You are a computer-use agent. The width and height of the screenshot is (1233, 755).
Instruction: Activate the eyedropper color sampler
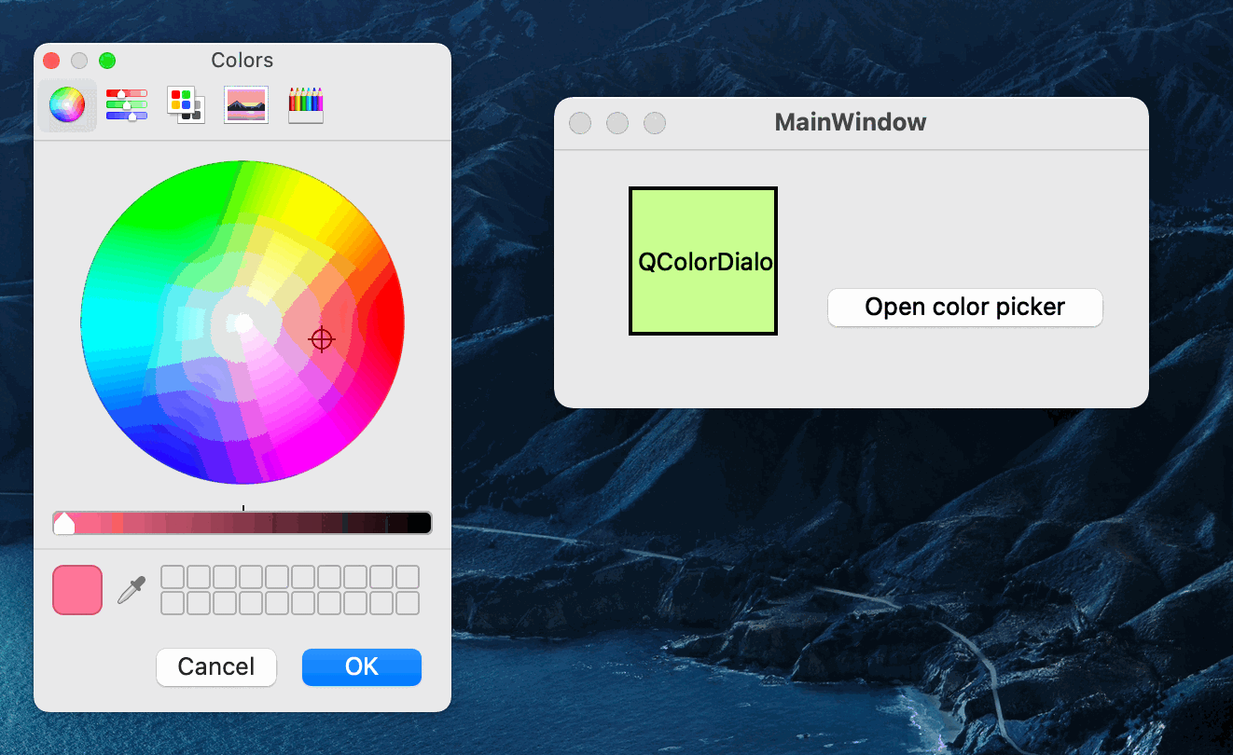tap(131, 589)
